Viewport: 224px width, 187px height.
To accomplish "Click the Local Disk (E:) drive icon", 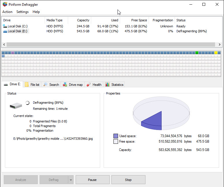I will tap(5, 31).
